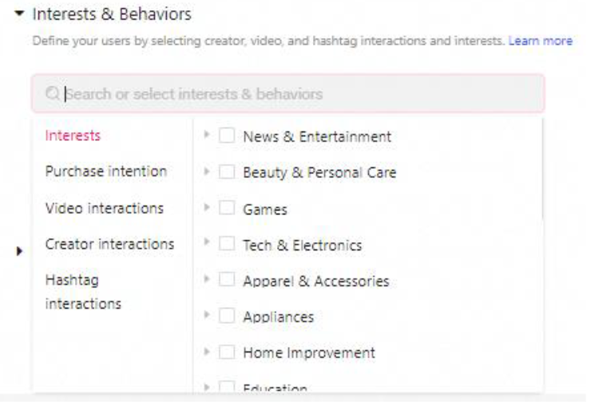Go to Hashtag interactions category
The width and height of the screenshot is (595, 409).
[x=83, y=292]
